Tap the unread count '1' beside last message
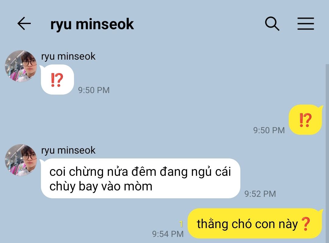The height and width of the screenshot is (243, 329). pos(181,224)
